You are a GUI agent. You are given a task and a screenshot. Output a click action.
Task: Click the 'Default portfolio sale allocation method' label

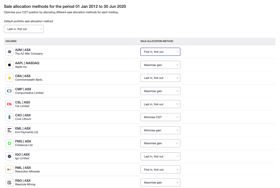[x=29, y=21]
